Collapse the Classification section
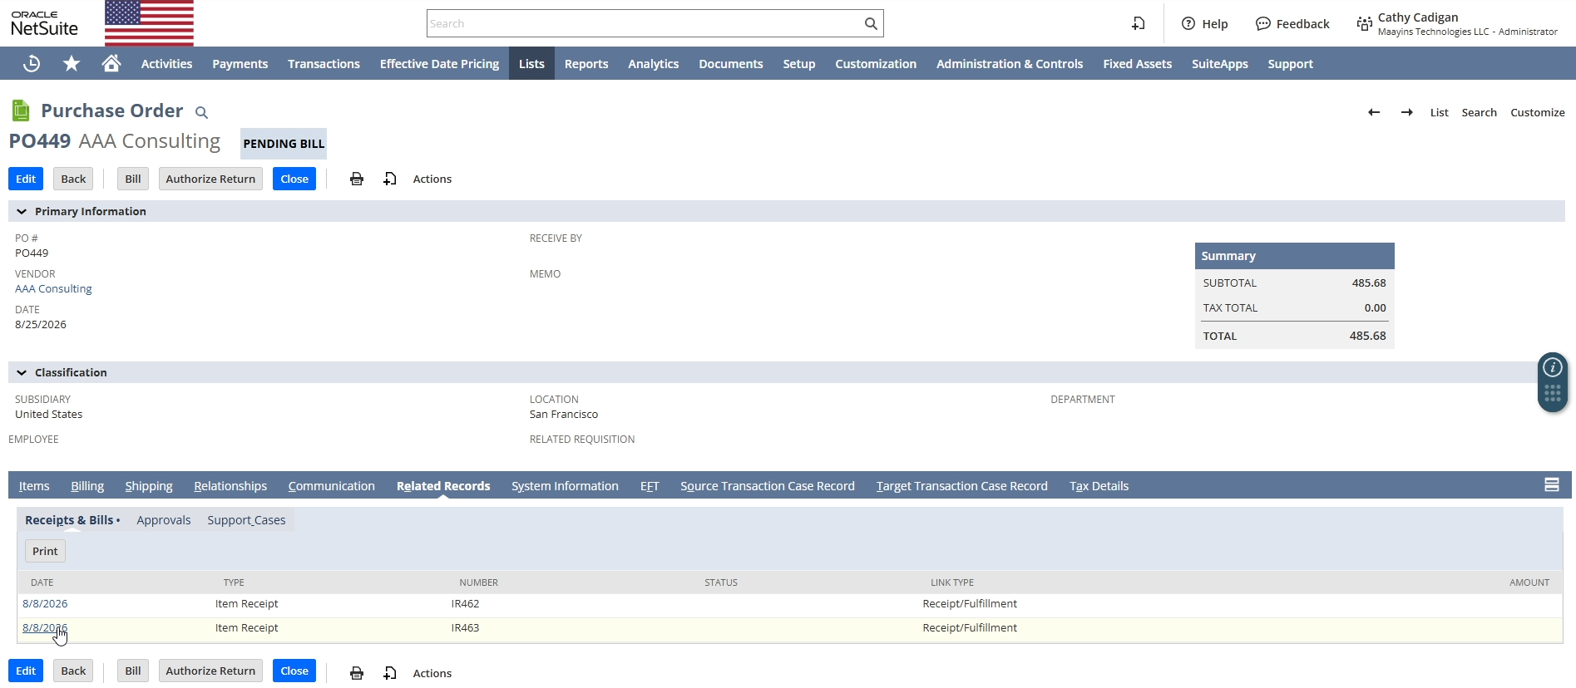Screen dimensions: 1576x688 22,373
